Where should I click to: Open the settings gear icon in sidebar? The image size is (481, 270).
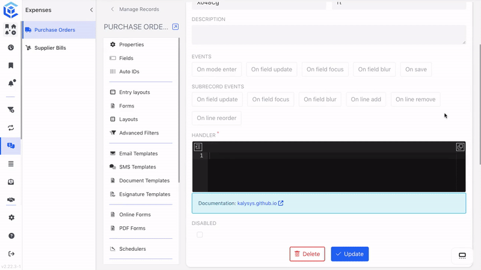(x=11, y=218)
